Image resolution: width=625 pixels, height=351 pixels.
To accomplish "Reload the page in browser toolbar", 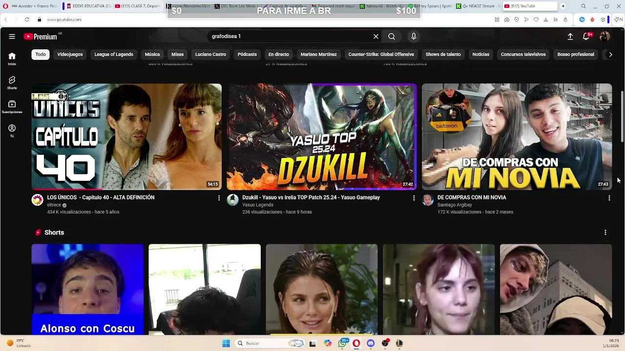I will coord(27,19).
